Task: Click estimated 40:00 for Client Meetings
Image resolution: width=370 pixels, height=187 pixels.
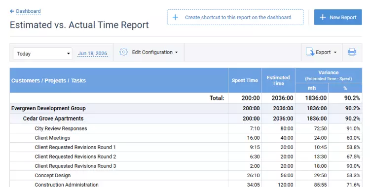Action: pos(287,138)
